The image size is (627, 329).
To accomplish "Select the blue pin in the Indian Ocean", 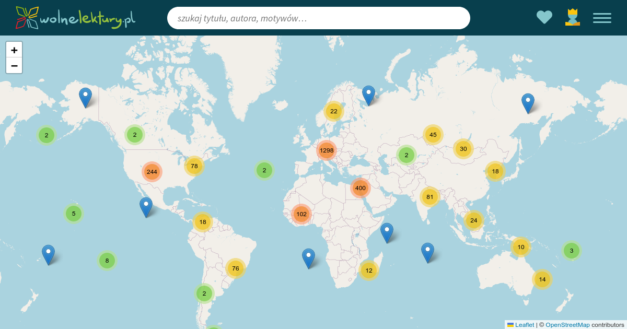I will pos(427,252).
